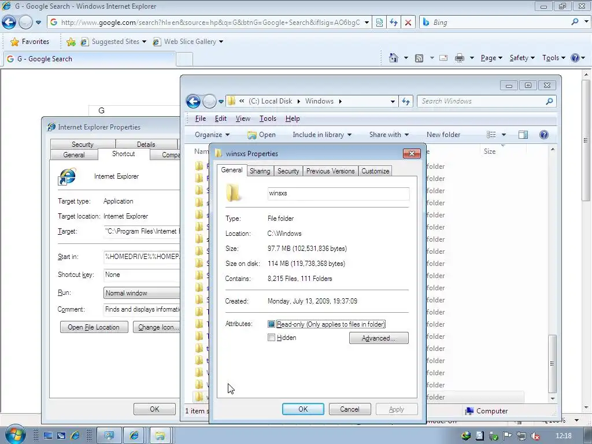The width and height of the screenshot is (592, 444).
Task: Change view using the Explorer views icon
Action: [491, 135]
